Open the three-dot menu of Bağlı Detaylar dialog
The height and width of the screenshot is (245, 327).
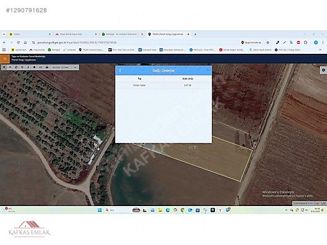(120, 71)
